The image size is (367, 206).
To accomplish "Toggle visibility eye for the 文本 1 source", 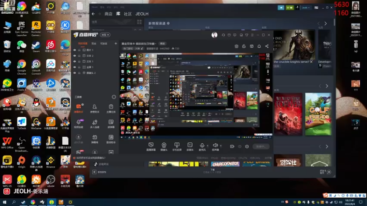I will tap(75, 61).
